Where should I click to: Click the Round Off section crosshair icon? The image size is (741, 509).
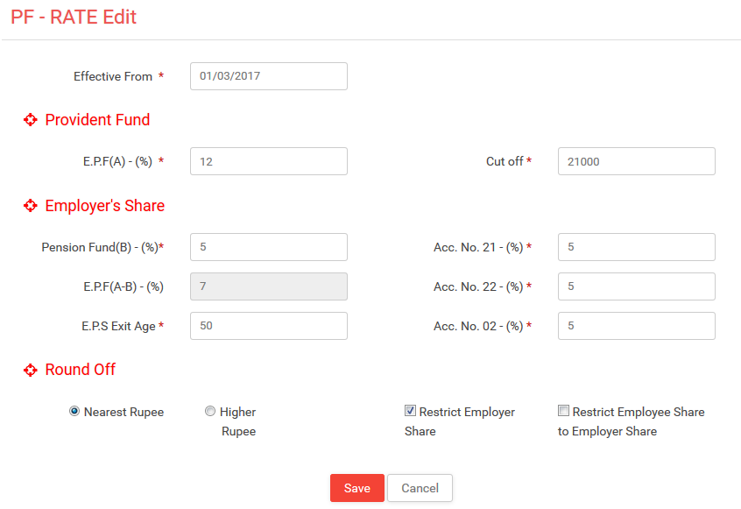click(31, 370)
